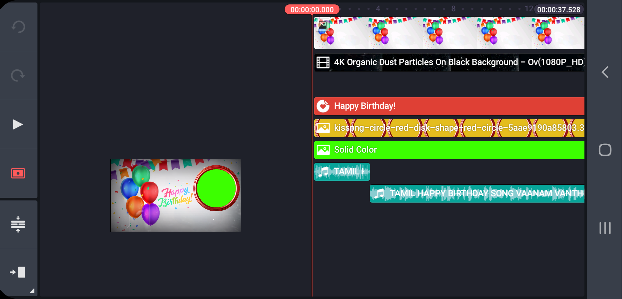
Task: Toggle expand timeline tracks icon
Action: (18, 224)
